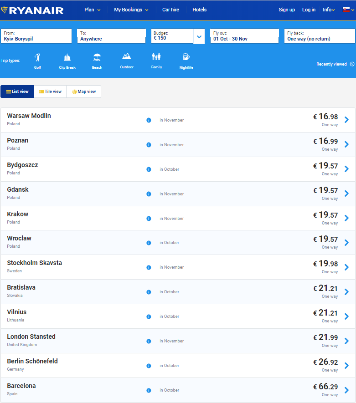Image resolution: width=356 pixels, height=403 pixels.
Task: Click Sign up link
Action: tap(287, 10)
